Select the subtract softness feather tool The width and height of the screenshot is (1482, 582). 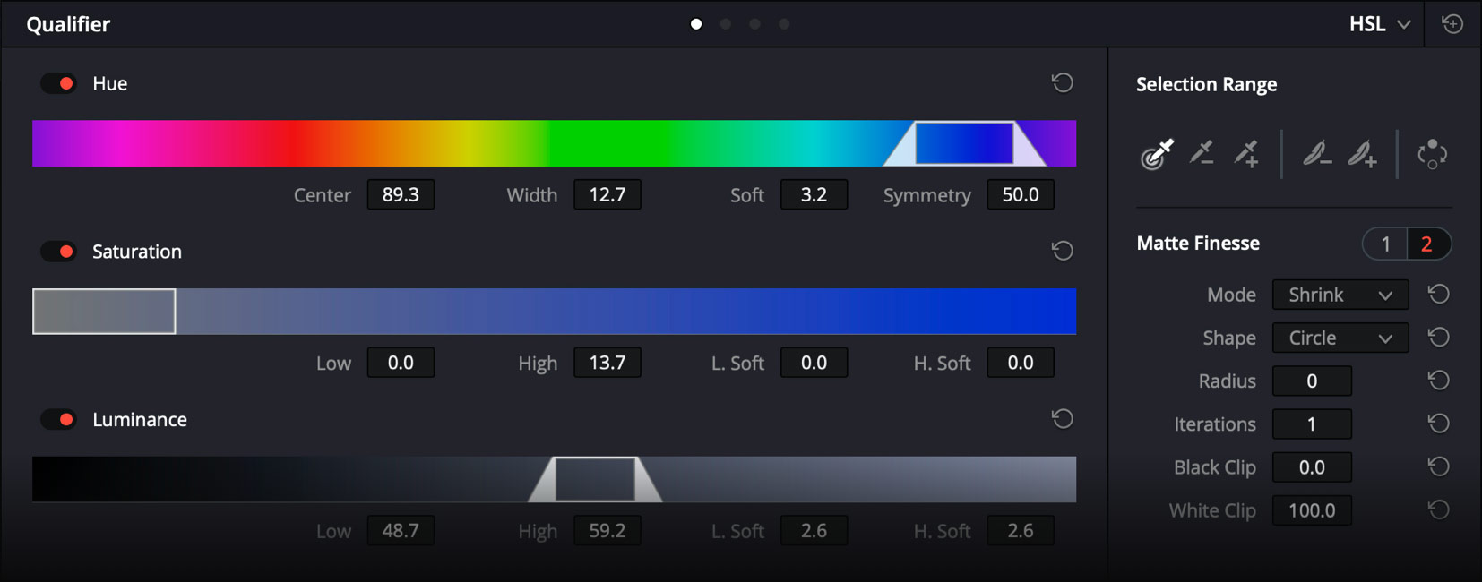click(1316, 153)
